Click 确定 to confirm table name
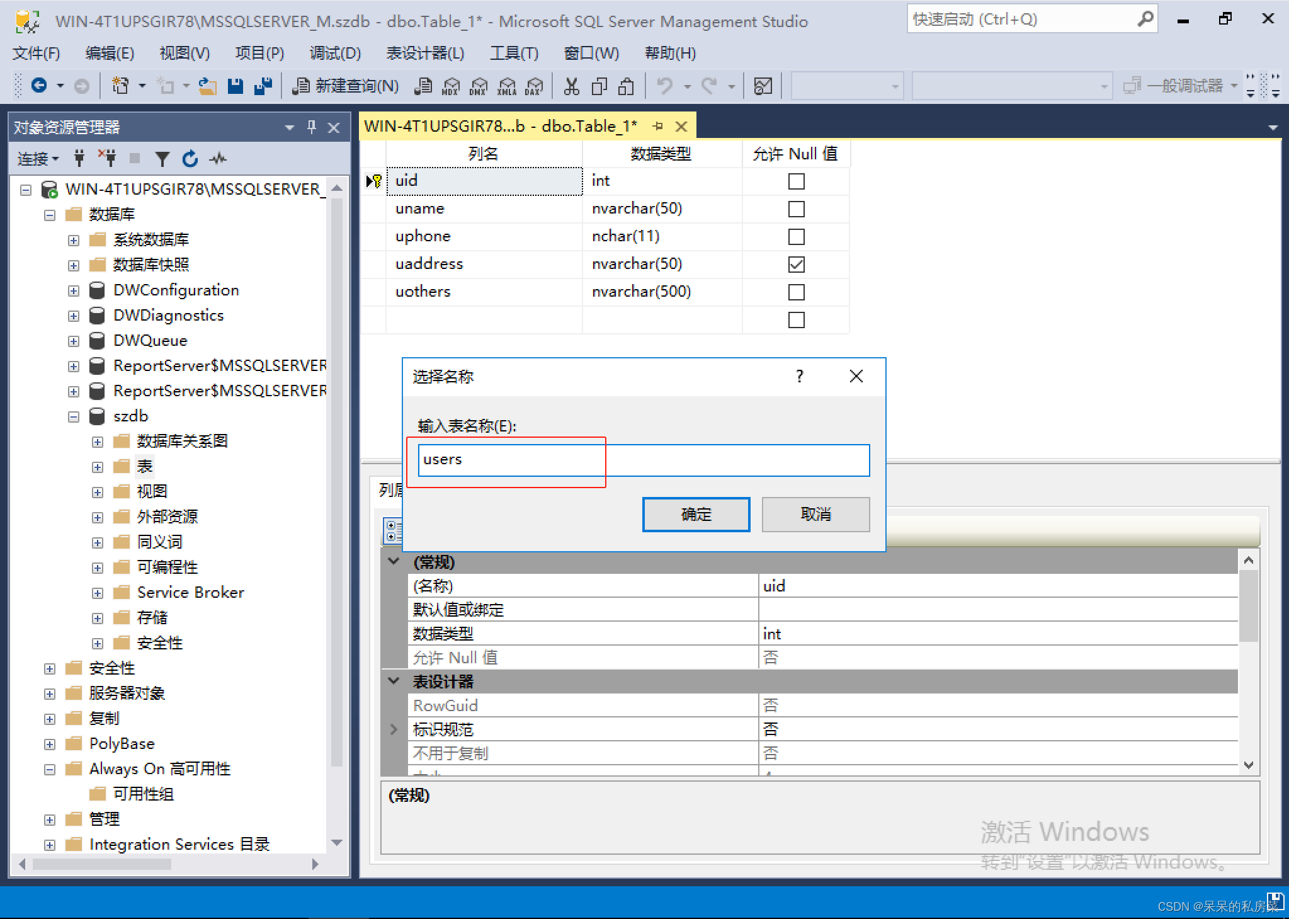The width and height of the screenshot is (1289, 919). coord(696,514)
